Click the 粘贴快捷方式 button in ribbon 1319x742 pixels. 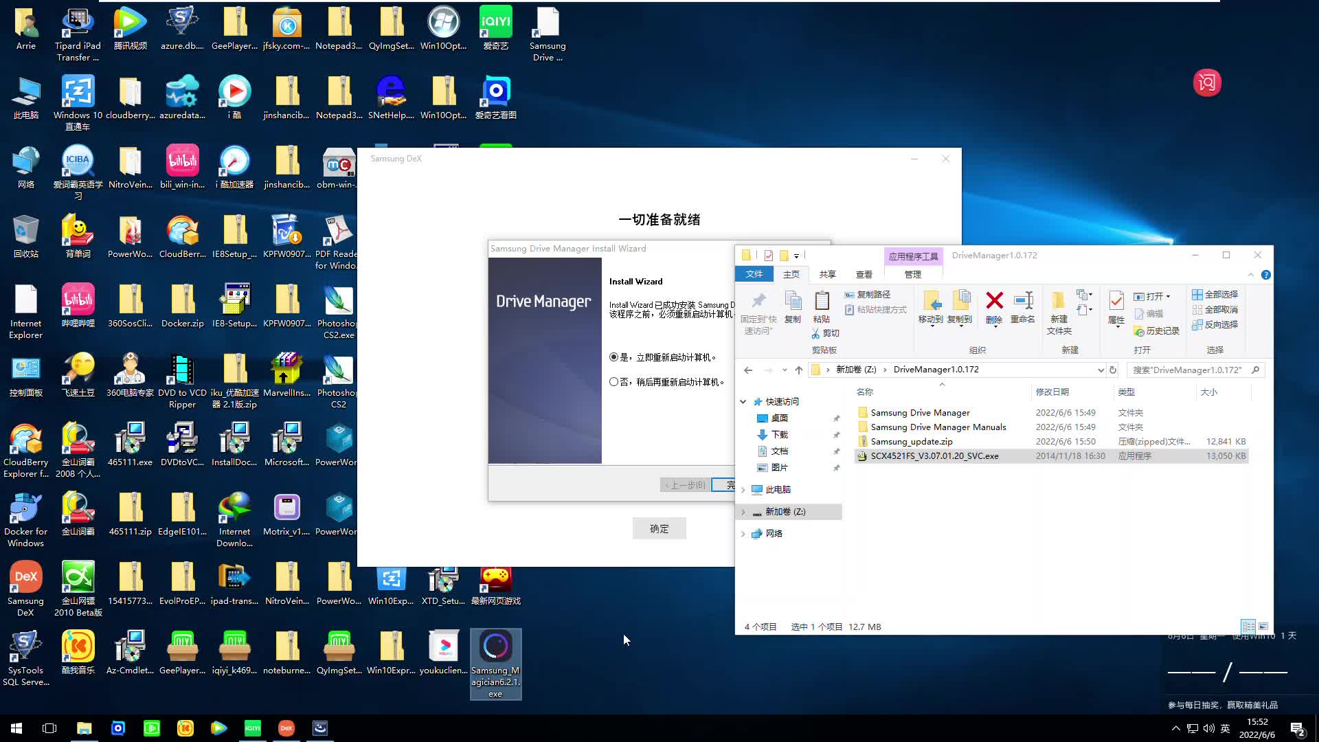point(876,310)
